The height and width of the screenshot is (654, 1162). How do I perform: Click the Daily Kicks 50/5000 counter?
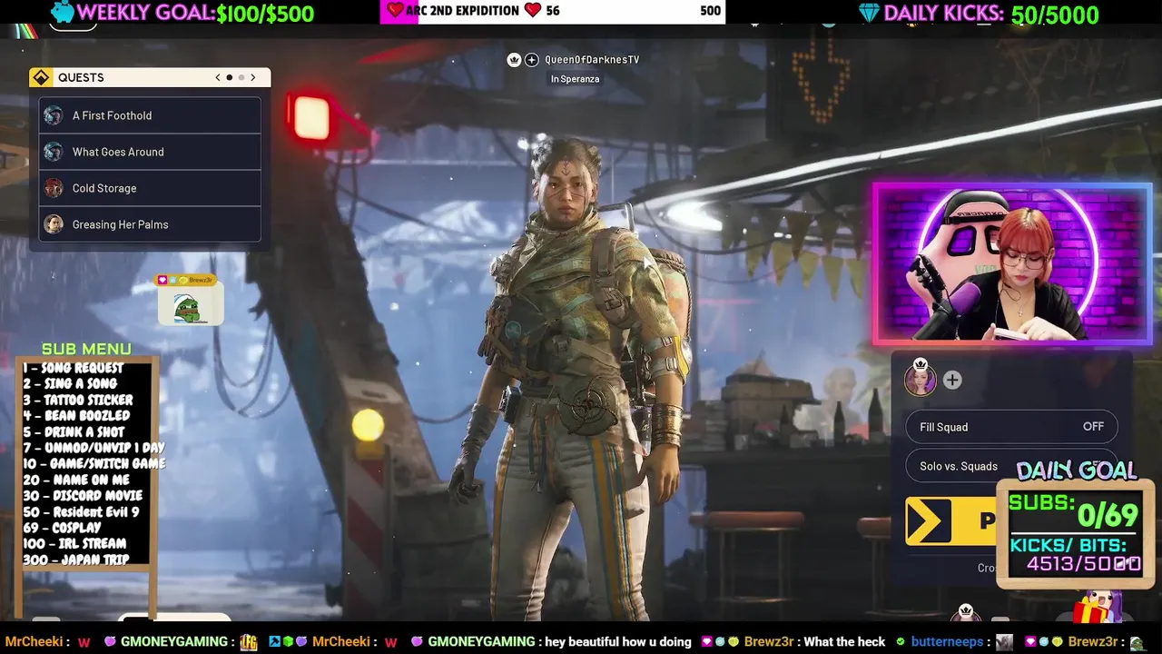1055,15
